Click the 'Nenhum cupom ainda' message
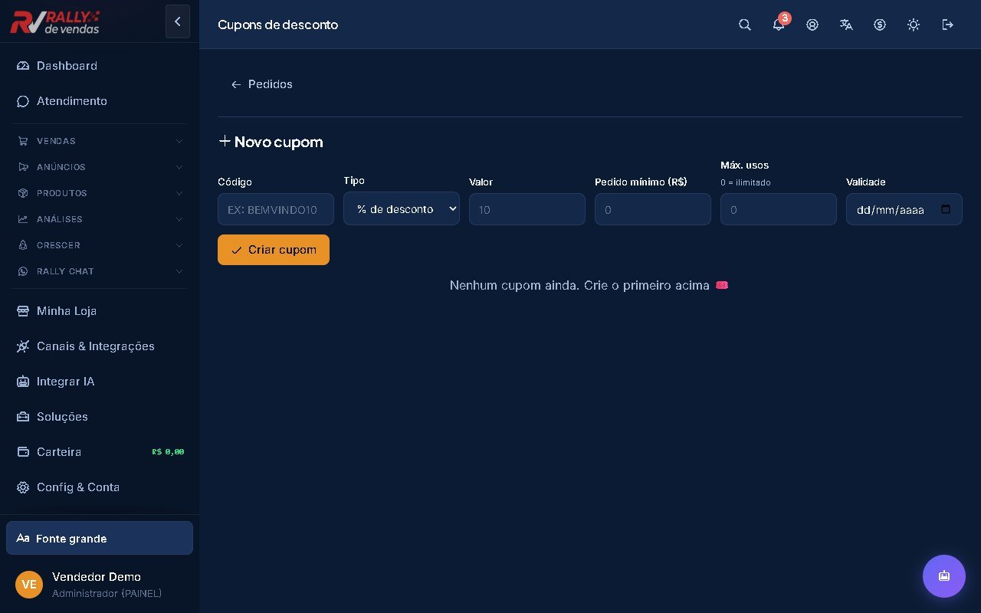981x613 pixels. 589,285
